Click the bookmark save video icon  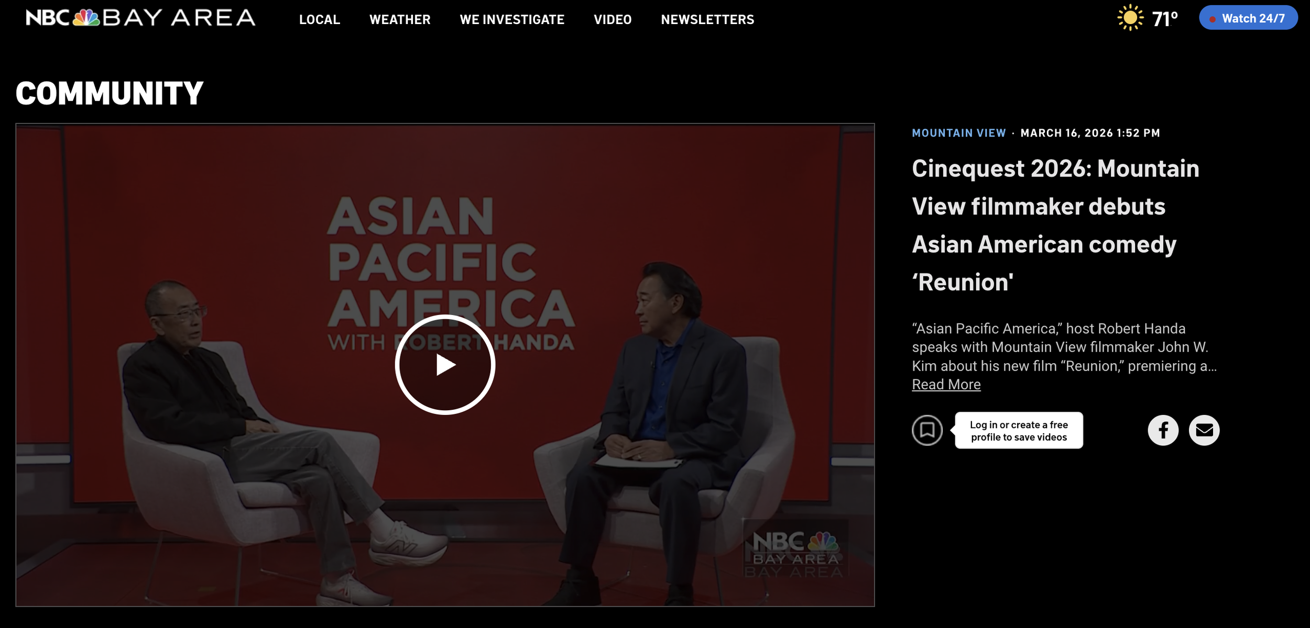coord(927,430)
